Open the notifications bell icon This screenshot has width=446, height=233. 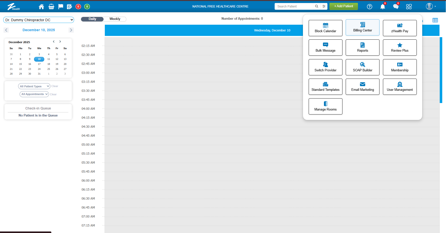tap(382, 7)
